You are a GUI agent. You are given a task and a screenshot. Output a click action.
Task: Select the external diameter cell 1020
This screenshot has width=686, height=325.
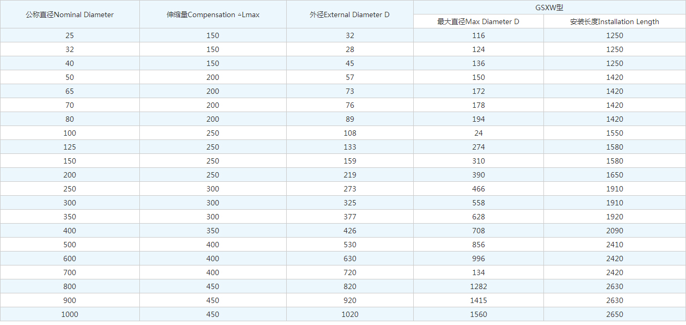click(x=349, y=314)
